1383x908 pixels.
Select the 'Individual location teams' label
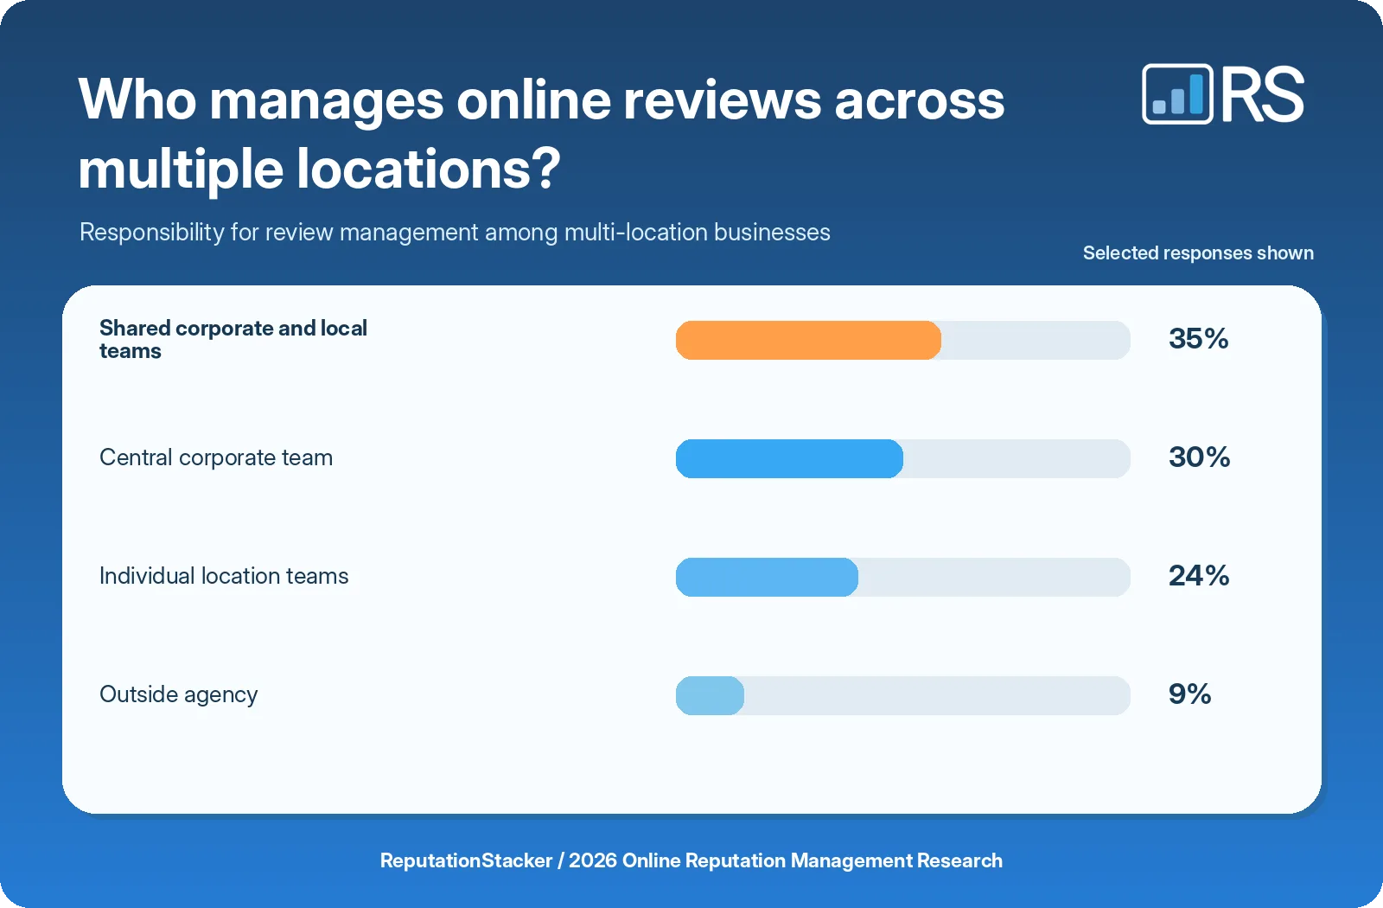point(224,576)
